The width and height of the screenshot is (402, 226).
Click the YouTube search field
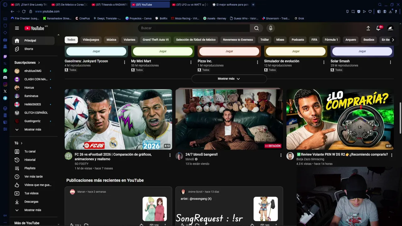coord(194,28)
